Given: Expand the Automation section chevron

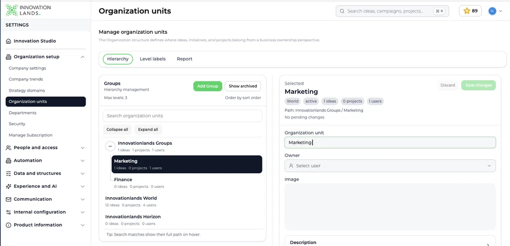Looking at the screenshot, I should [x=83, y=160].
